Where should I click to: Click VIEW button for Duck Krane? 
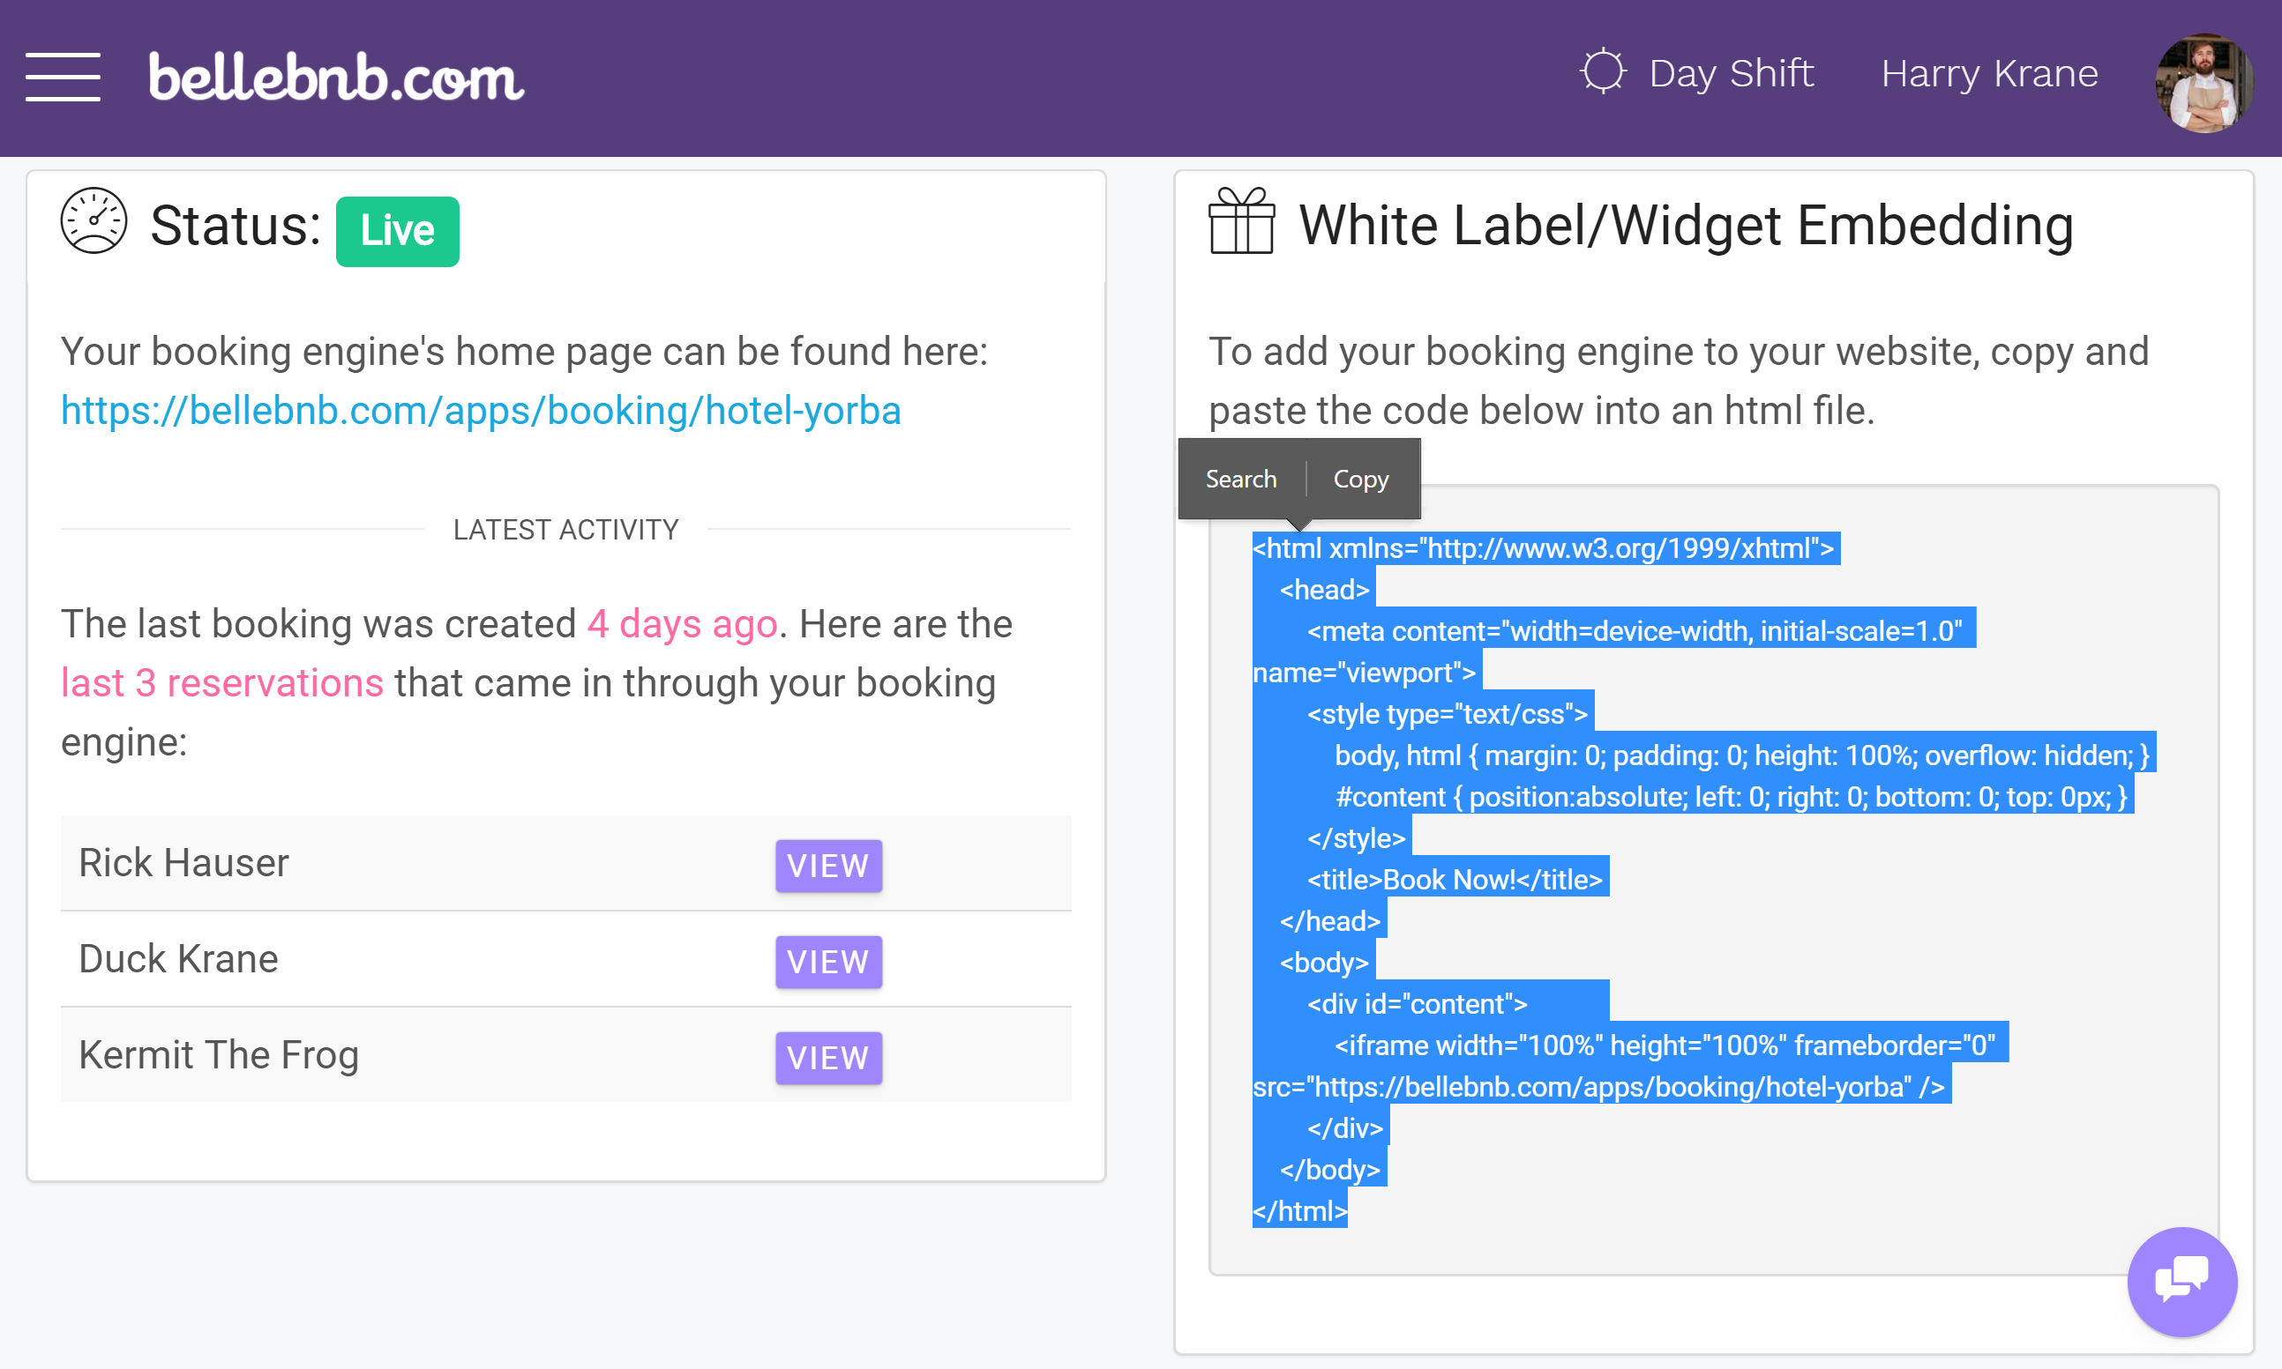827,962
